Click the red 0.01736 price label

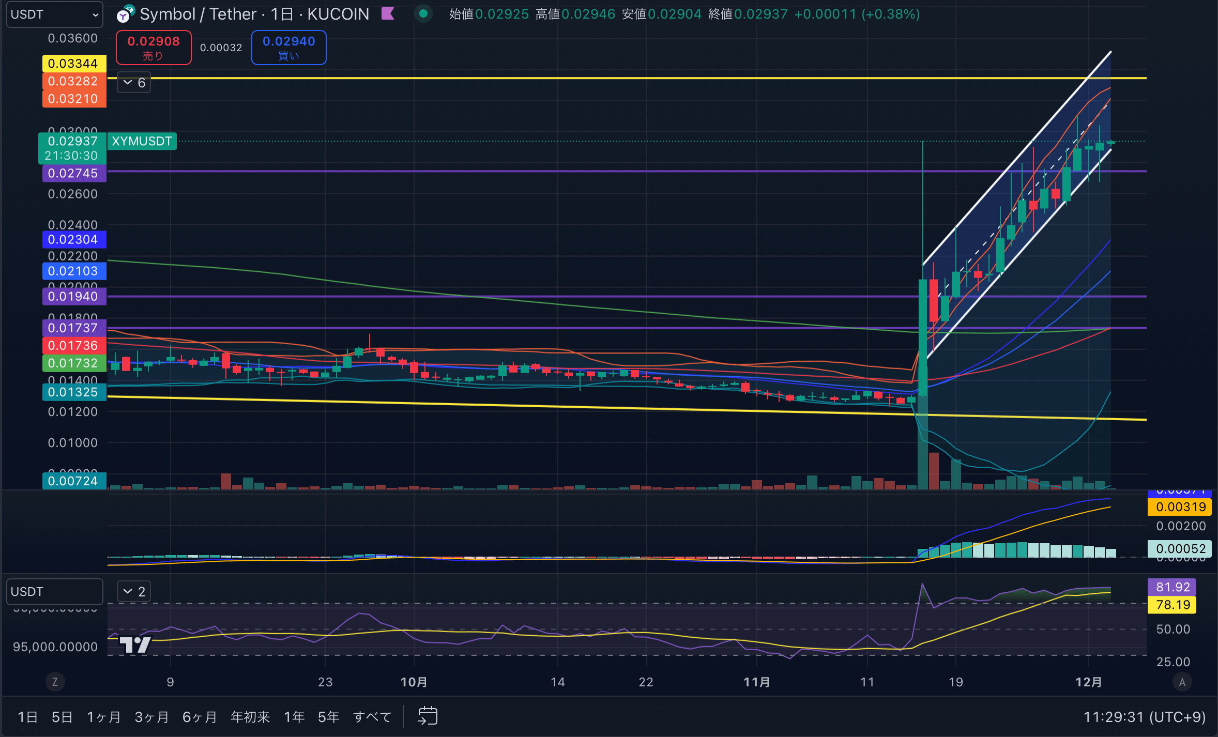tap(74, 345)
